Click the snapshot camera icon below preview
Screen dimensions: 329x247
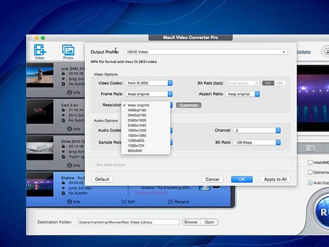(x=311, y=148)
